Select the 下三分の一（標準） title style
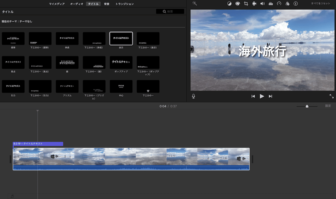336x199 pixels. click(40, 39)
